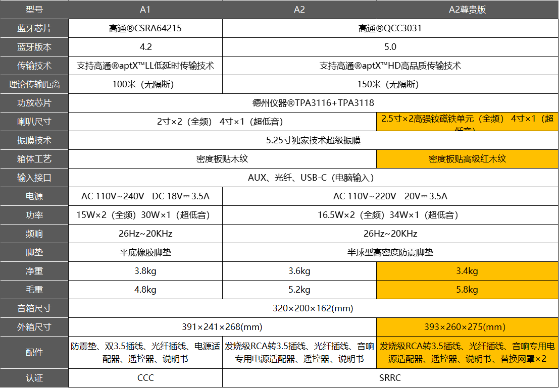Select the orange 393×260×275(mm) cell

tap(468, 327)
